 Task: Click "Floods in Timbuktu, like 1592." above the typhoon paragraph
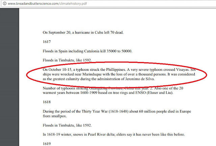click(x=67, y=60)
